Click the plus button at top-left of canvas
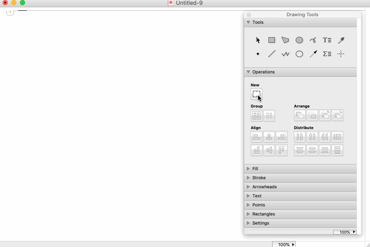The height and width of the screenshot is (247, 370). [x=10, y=12]
